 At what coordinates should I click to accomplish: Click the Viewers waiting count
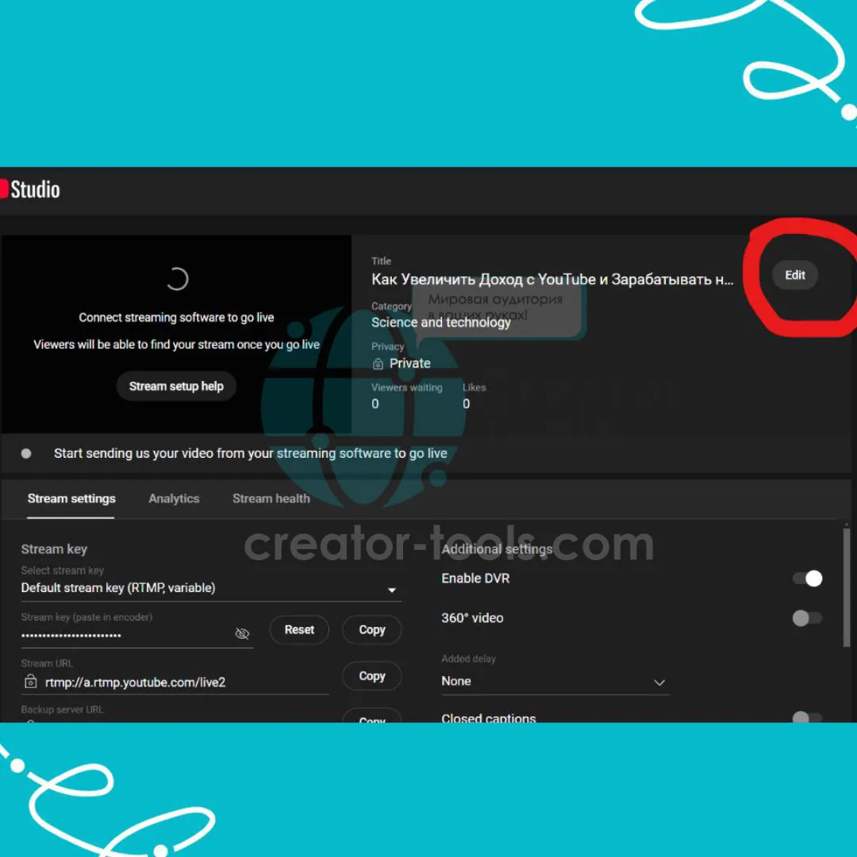click(375, 404)
